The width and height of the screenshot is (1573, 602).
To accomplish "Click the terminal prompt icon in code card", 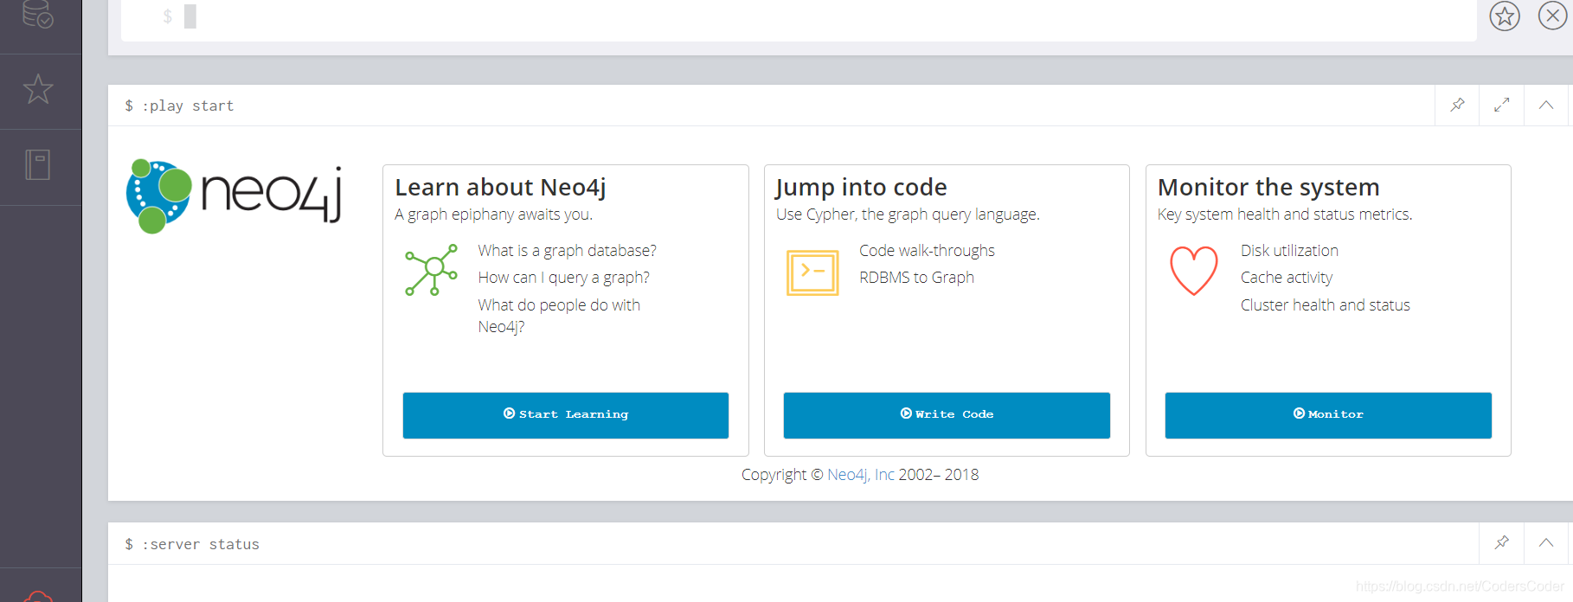I will tap(812, 272).
